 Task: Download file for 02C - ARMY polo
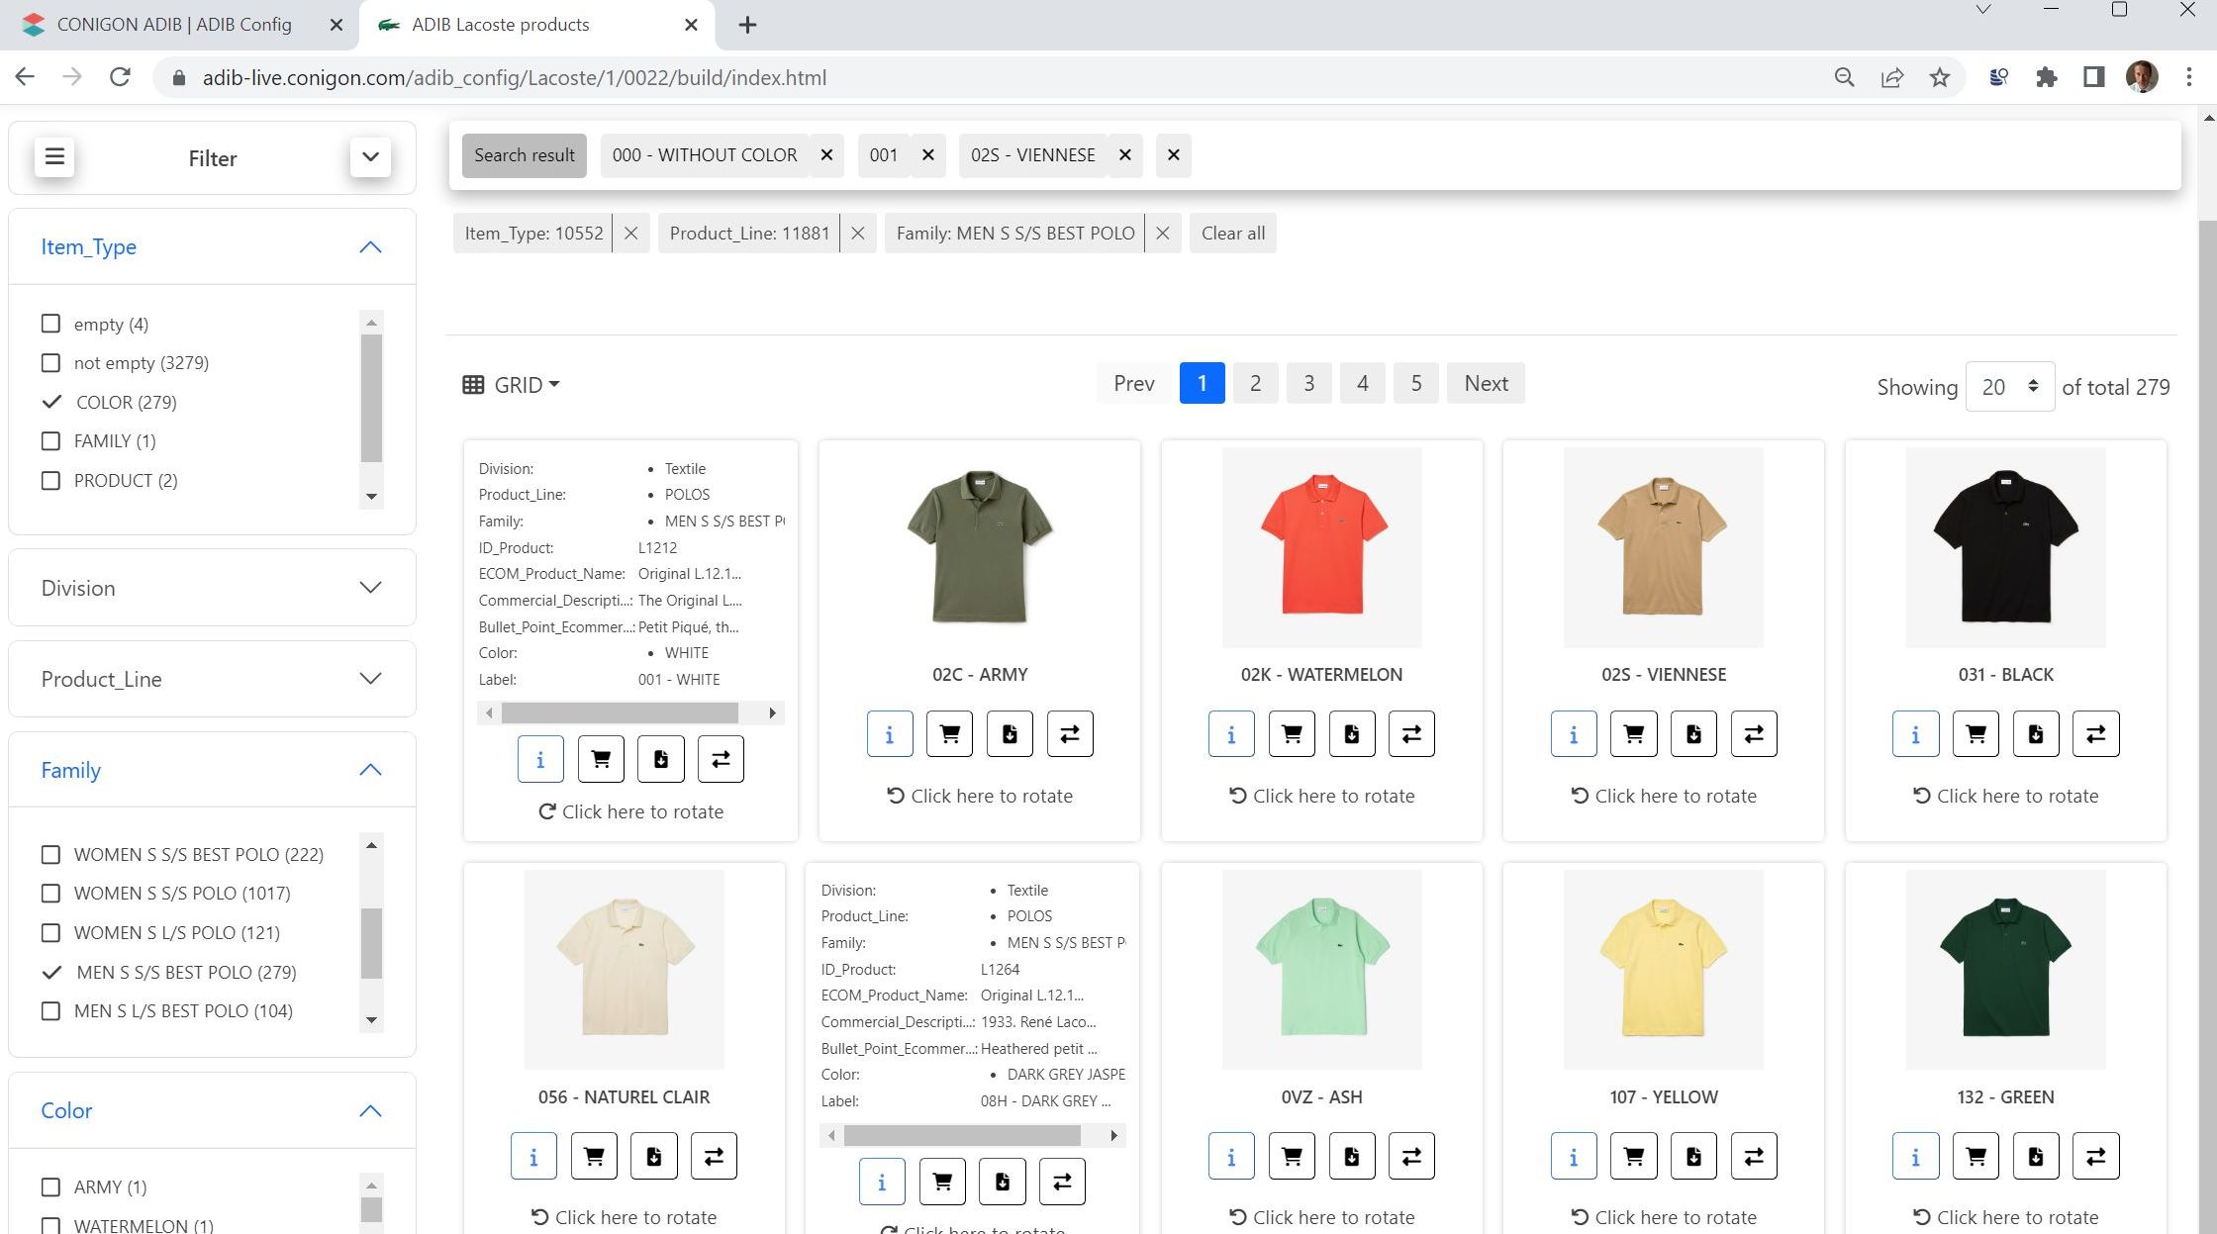1010,734
